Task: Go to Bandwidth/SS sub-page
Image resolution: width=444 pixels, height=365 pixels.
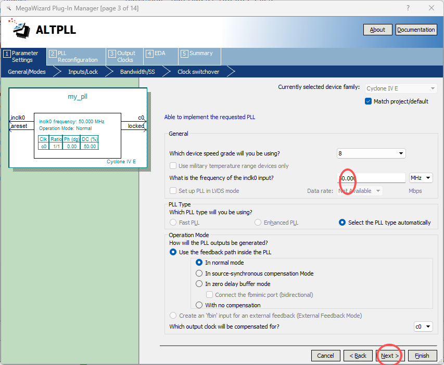Action: coord(137,72)
